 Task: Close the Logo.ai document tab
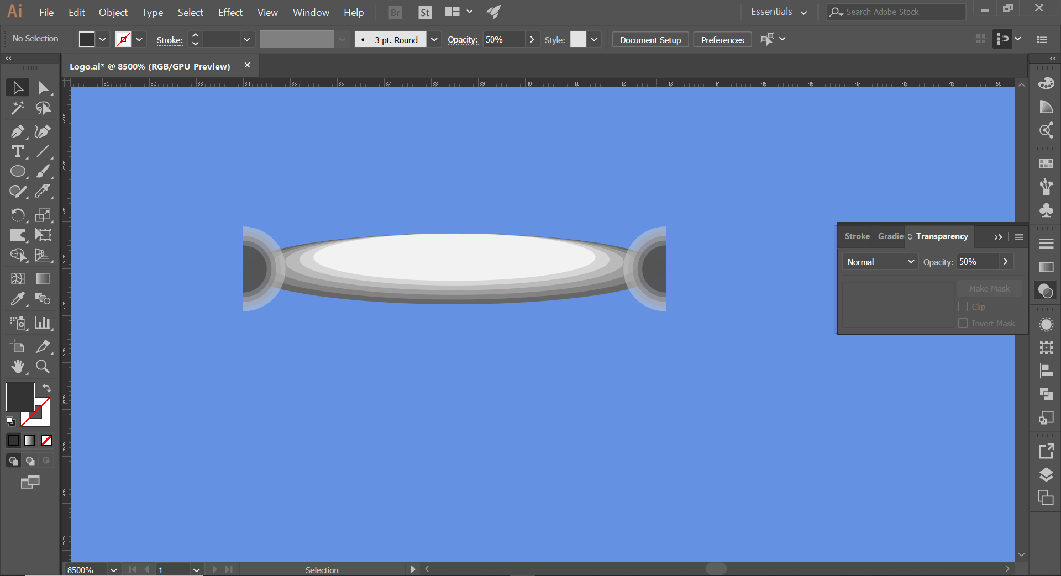[x=247, y=65]
